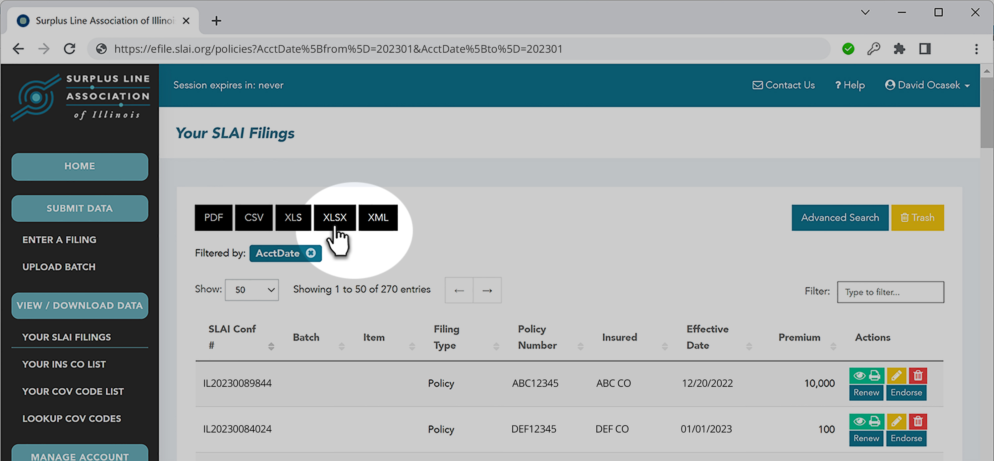Sort by Filing Type column
This screenshot has width=994, height=461.
tap(496, 346)
